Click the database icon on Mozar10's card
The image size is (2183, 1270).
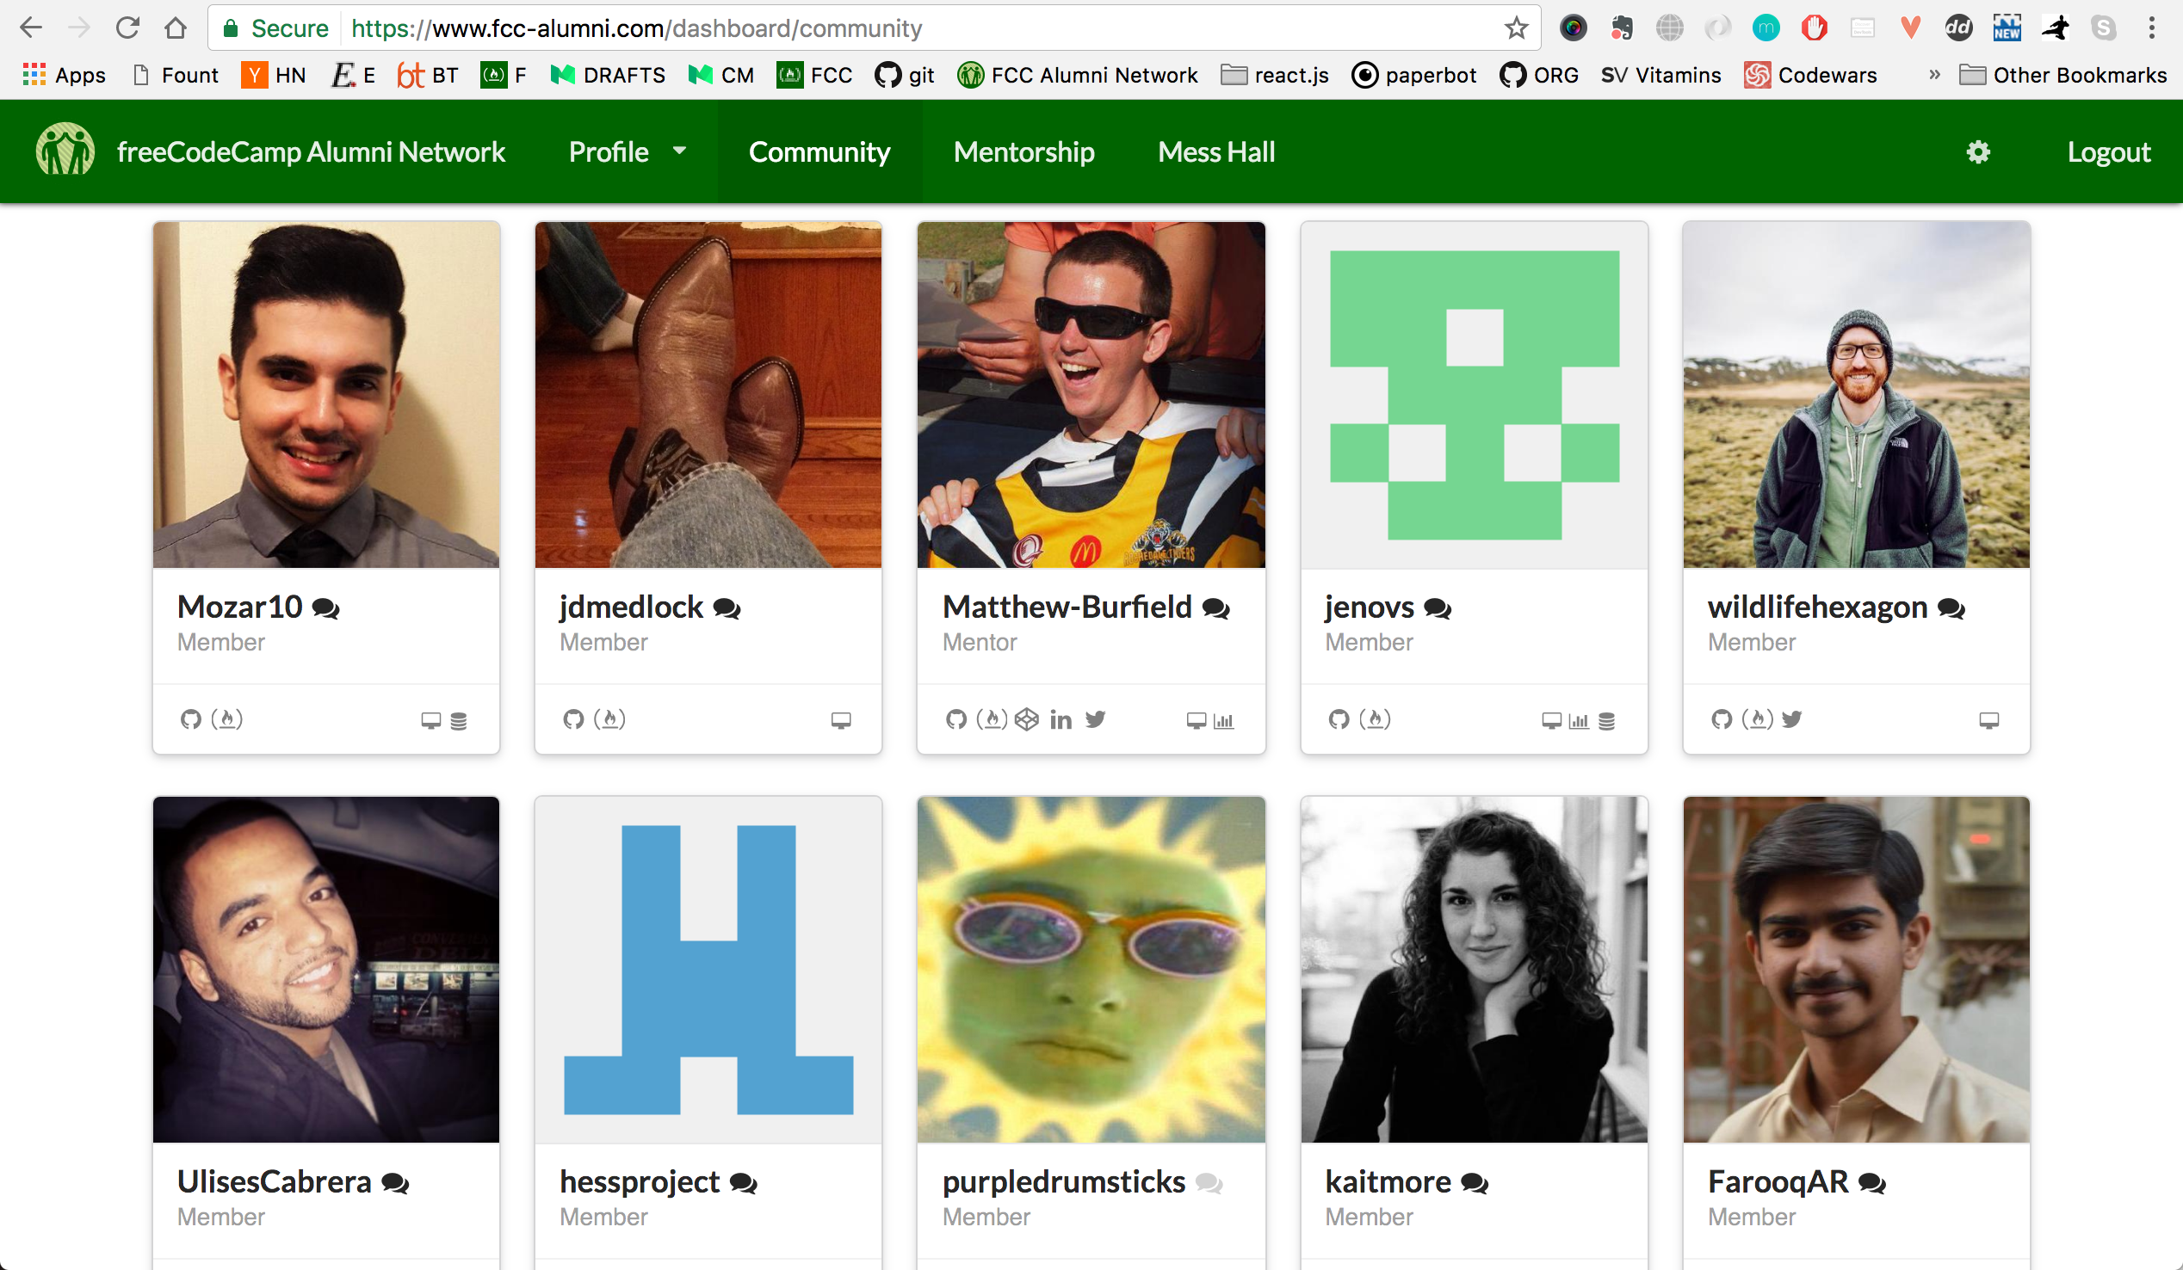[459, 721]
